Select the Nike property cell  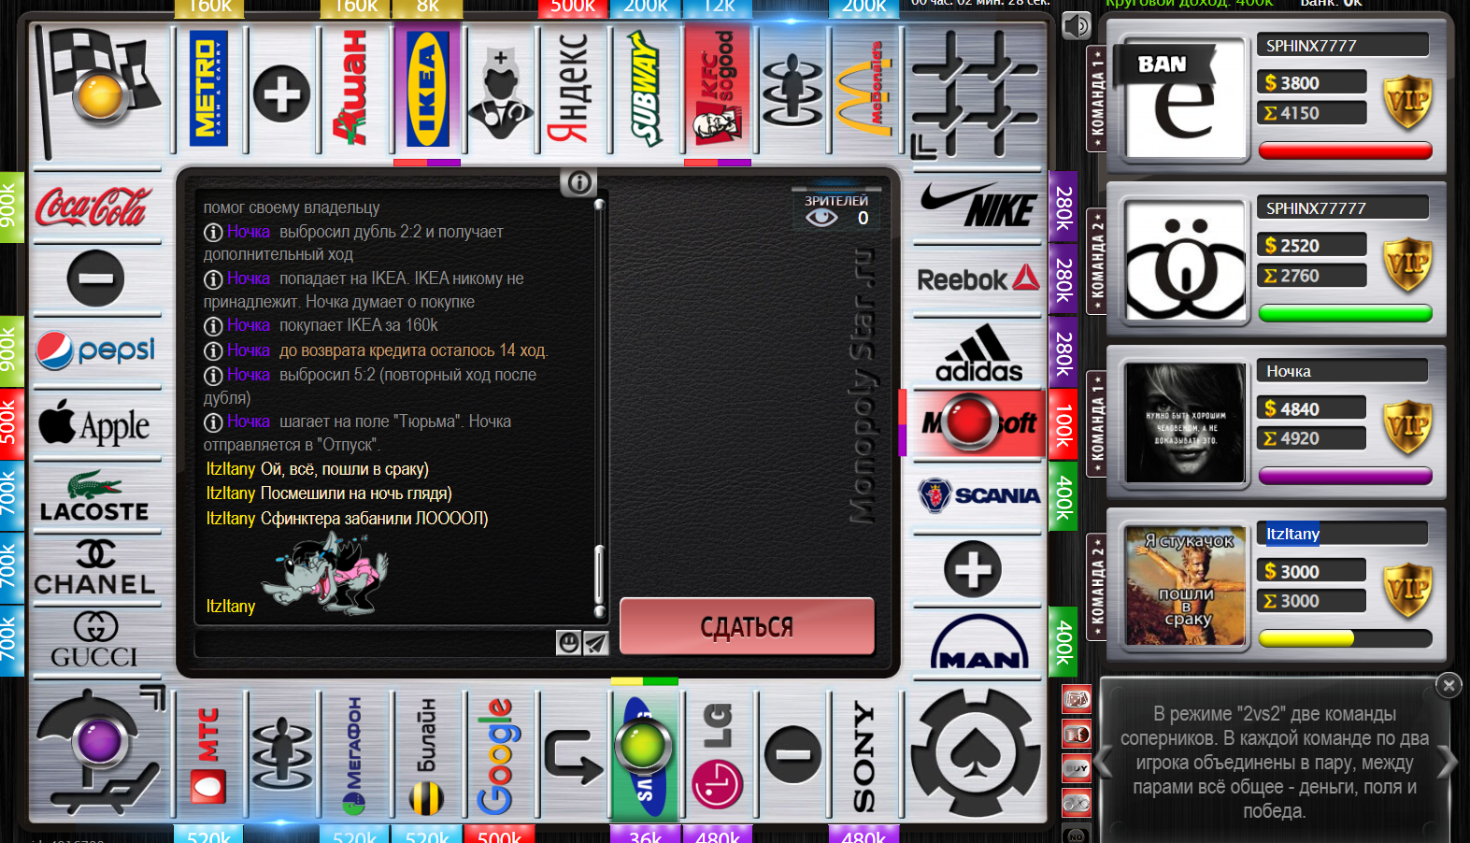point(978,207)
